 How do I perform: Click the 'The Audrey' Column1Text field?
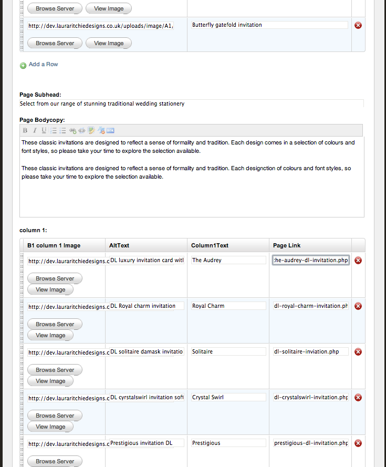[x=228, y=260]
